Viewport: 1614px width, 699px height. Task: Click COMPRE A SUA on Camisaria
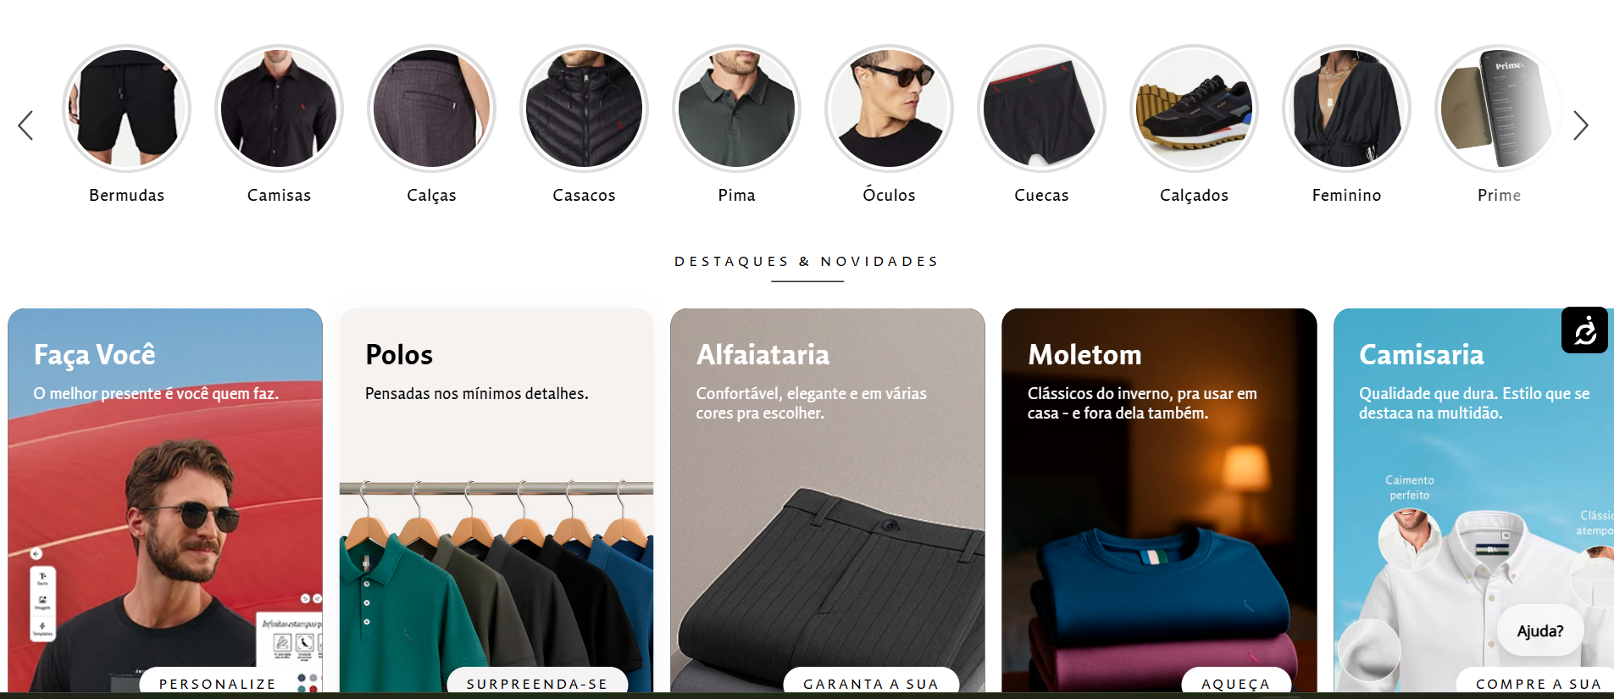tap(1537, 683)
